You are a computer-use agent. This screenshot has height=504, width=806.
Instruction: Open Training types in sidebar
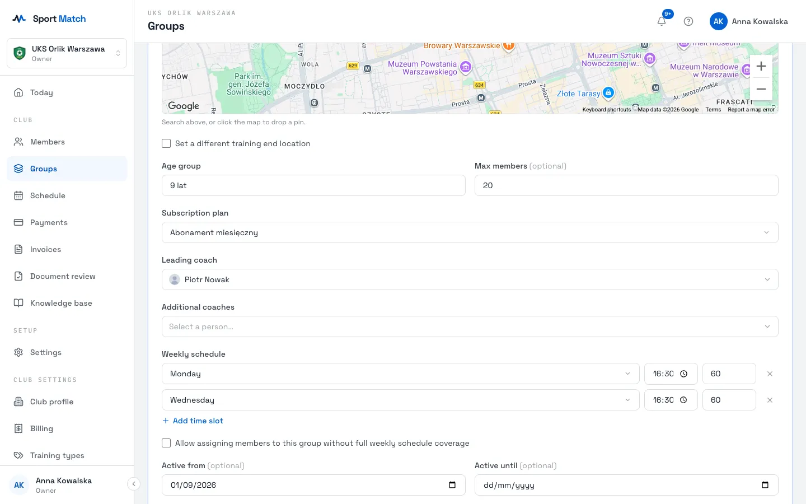click(x=67, y=455)
